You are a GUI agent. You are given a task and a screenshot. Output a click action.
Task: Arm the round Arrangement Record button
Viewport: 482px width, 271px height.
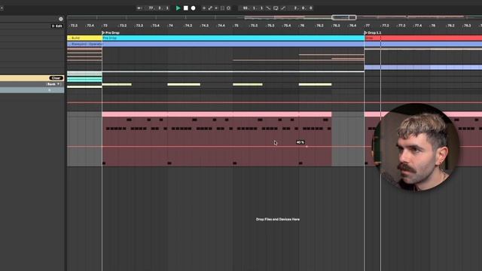pos(193,8)
